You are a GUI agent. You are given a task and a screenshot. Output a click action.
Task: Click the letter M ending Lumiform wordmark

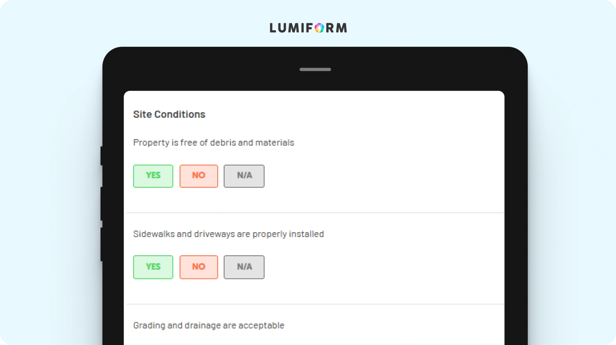tap(342, 28)
